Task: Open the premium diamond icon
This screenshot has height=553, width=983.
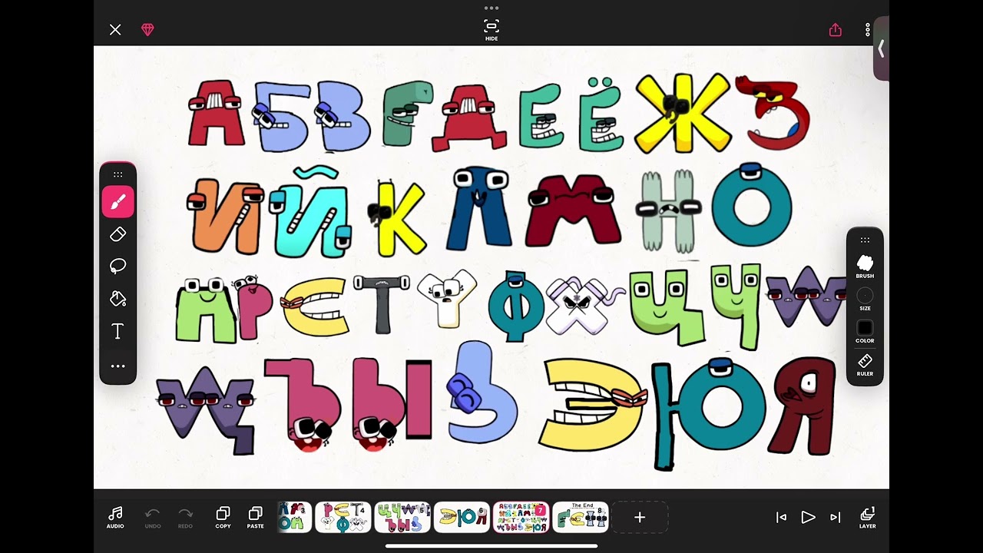Action: tap(147, 30)
